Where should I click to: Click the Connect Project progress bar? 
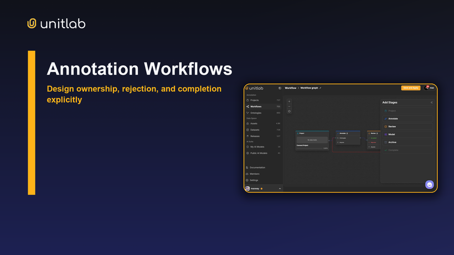point(309,148)
